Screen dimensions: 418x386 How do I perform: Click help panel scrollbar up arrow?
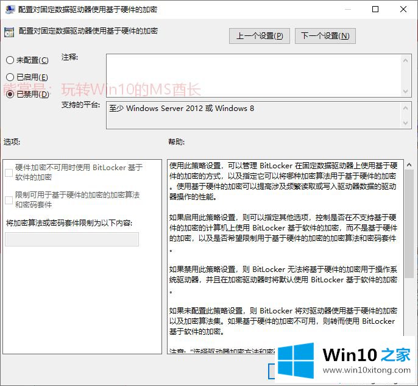pyautogui.click(x=409, y=165)
